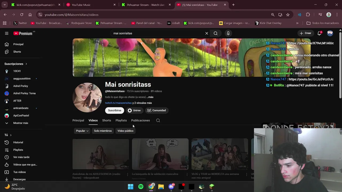Open Chrome from taskbar

151,187
